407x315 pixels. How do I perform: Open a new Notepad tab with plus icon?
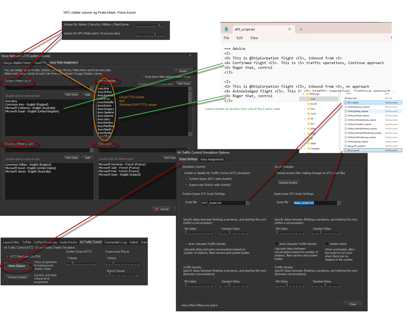(x=301, y=29)
